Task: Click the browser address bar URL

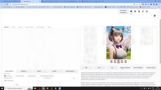Action: (20, 4)
